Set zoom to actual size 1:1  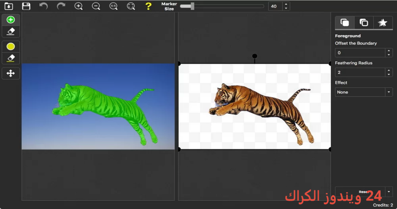point(114,6)
